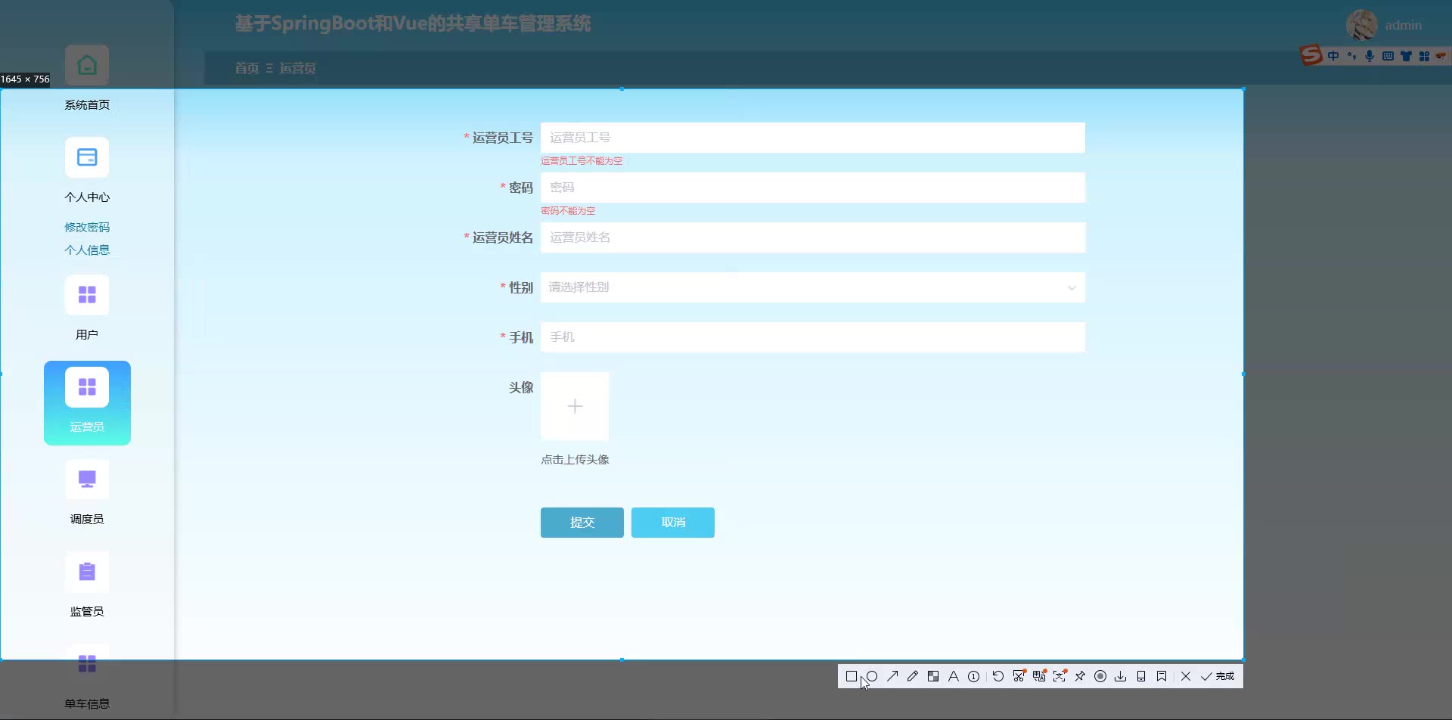Open the skin shirt icon in IME bar
Viewport: 1452px width, 720px height.
click(x=1406, y=56)
